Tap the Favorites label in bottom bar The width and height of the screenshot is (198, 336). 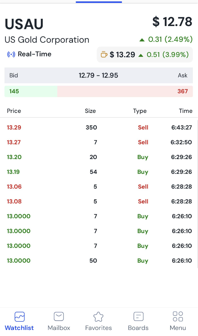click(x=99, y=328)
